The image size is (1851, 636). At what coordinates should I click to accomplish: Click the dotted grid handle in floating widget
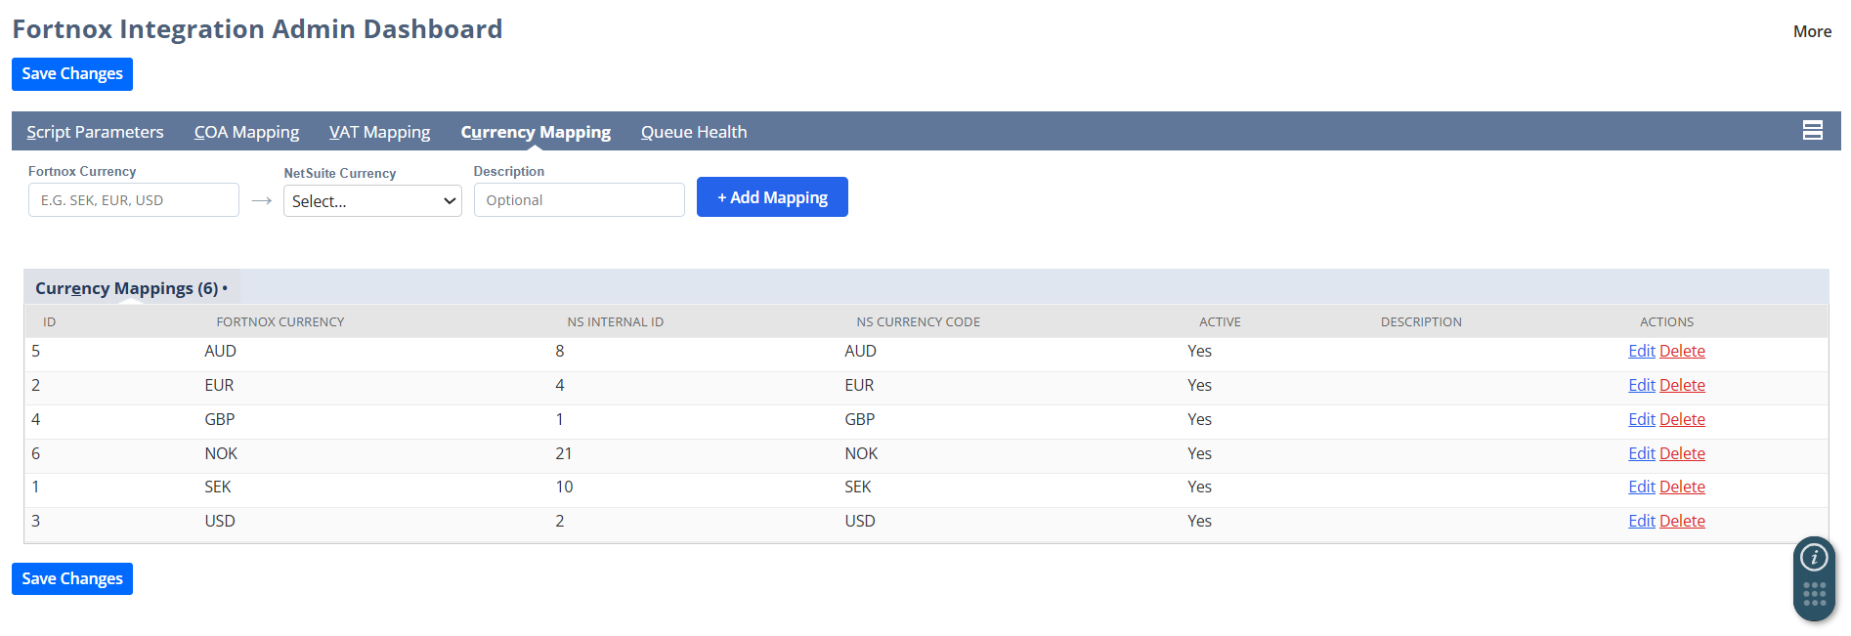tap(1814, 594)
